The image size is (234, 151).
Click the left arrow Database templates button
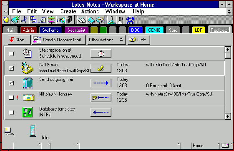(101, 112)
